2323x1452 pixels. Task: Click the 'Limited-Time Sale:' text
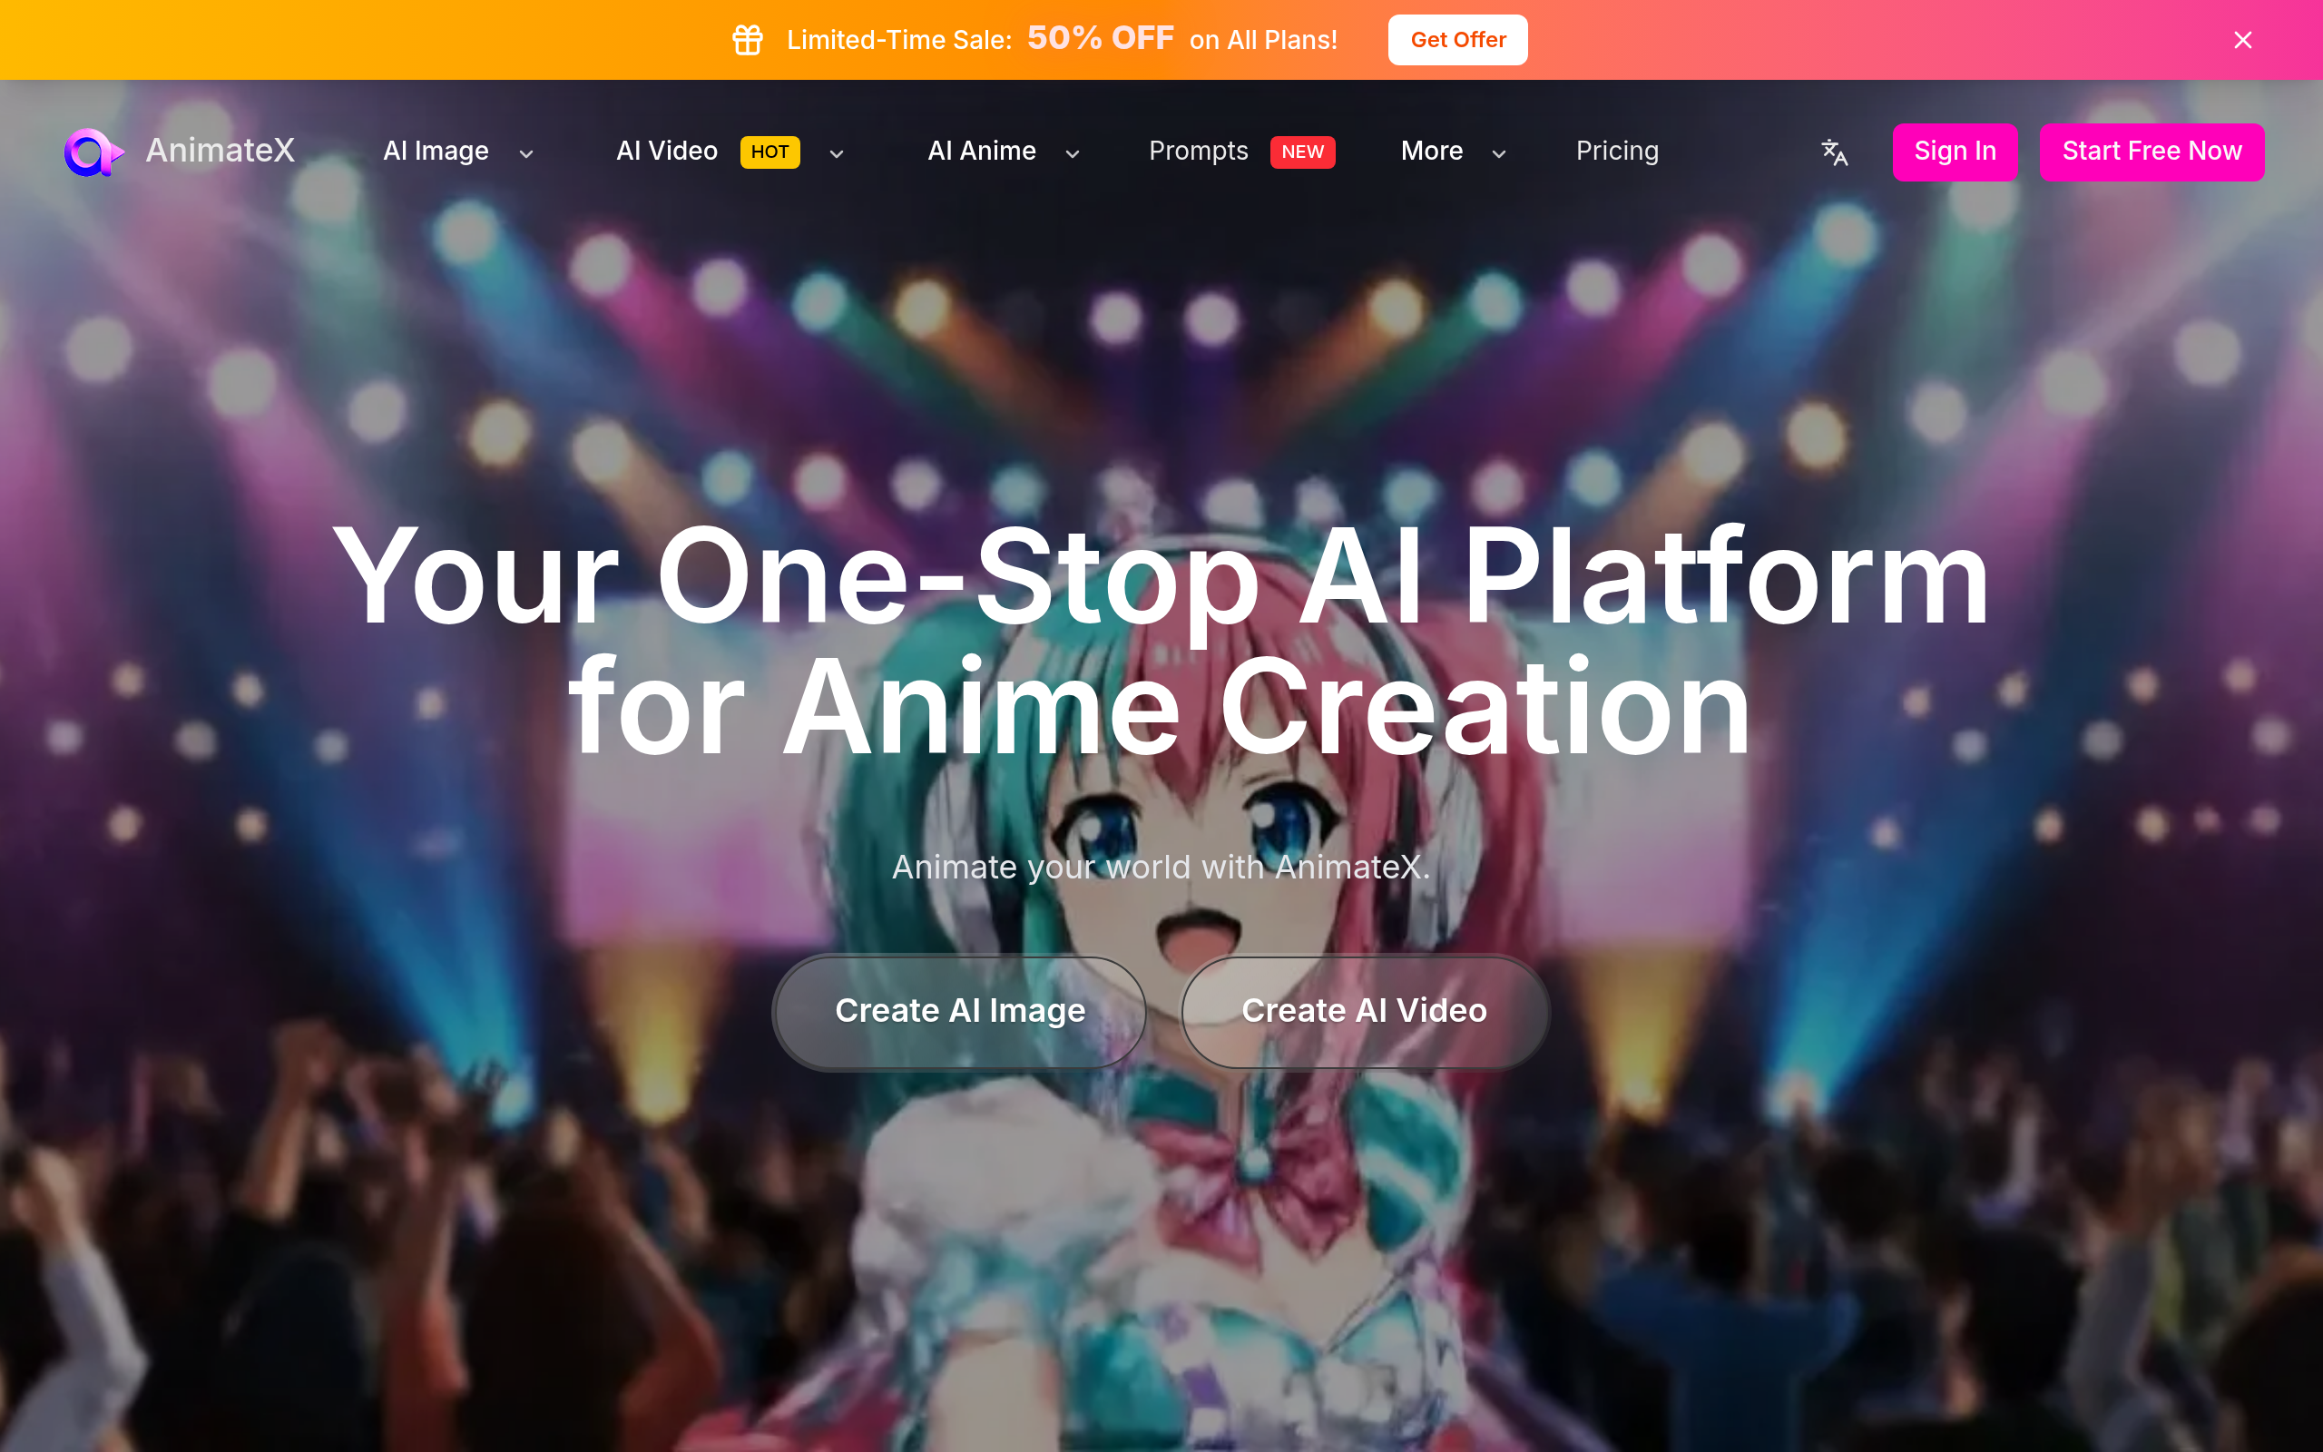coord(899,39)
